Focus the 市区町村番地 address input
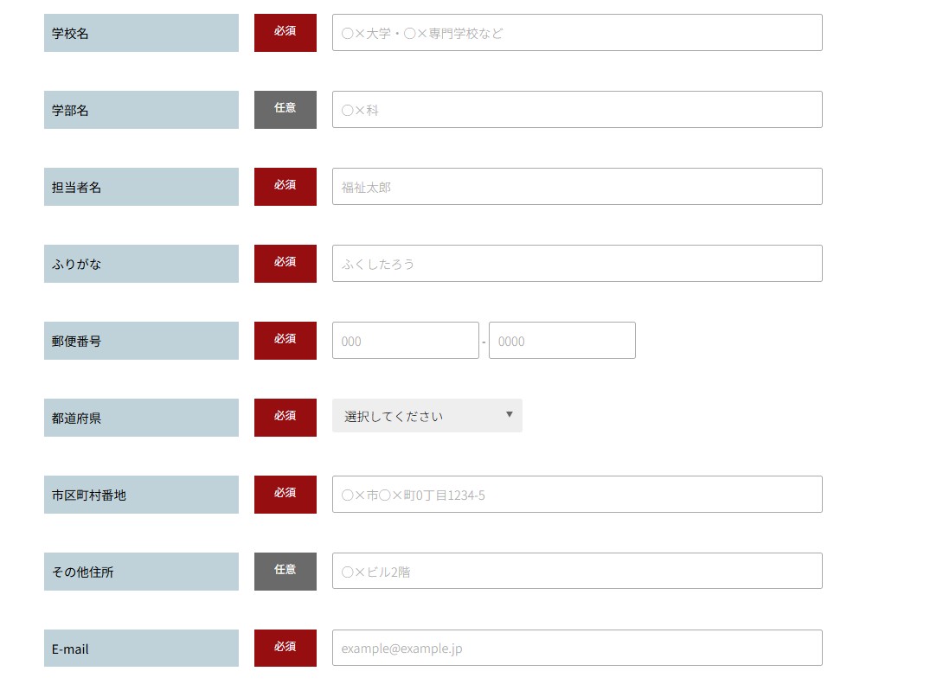Viewport: 943px width, 684px height. [x=577, y=495]
